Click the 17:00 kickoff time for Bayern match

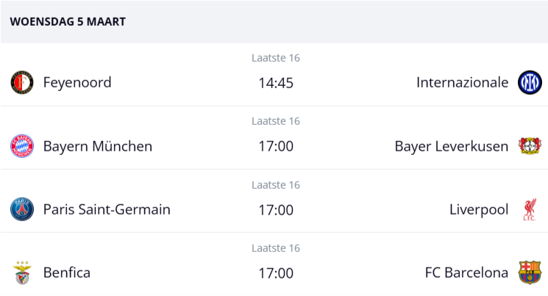pos(276,146)
